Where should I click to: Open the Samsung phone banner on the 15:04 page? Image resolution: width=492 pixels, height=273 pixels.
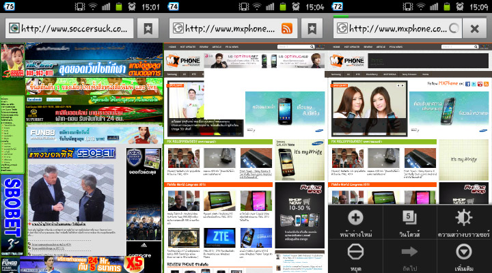[x=285, y=113]
